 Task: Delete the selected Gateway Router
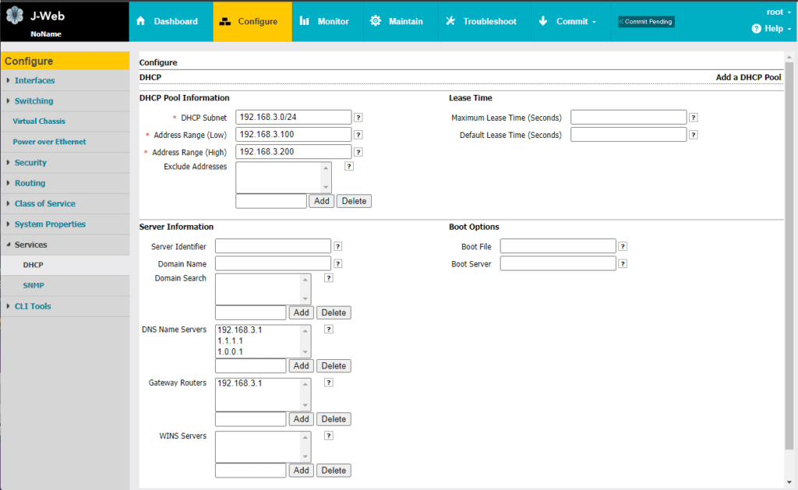(334, 419)
